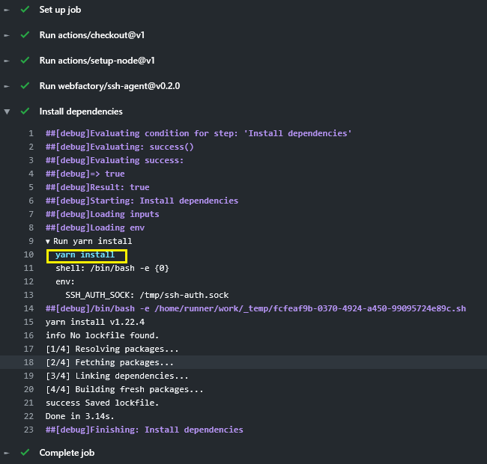Open the Set up job step title
Viewport: 487px width, 464px height.
point(60,10)
